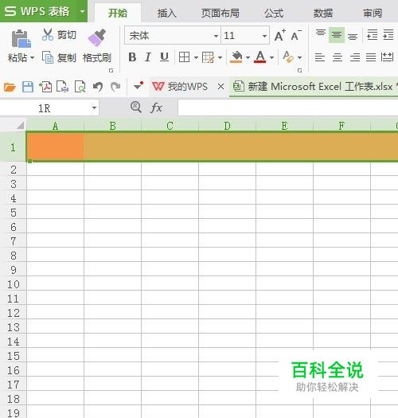Expand the Paste options arrow
Viewport: 398px width, 418px height.
click(33, 57)
